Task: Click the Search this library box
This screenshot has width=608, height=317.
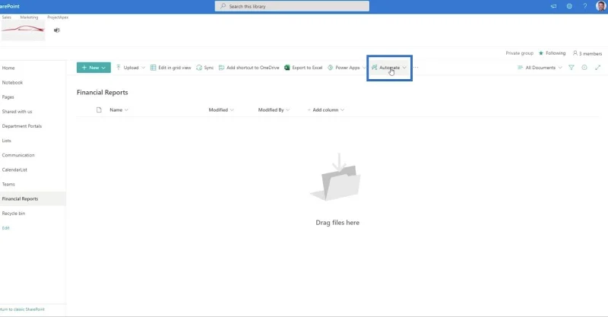Action: tap(292, 6)
